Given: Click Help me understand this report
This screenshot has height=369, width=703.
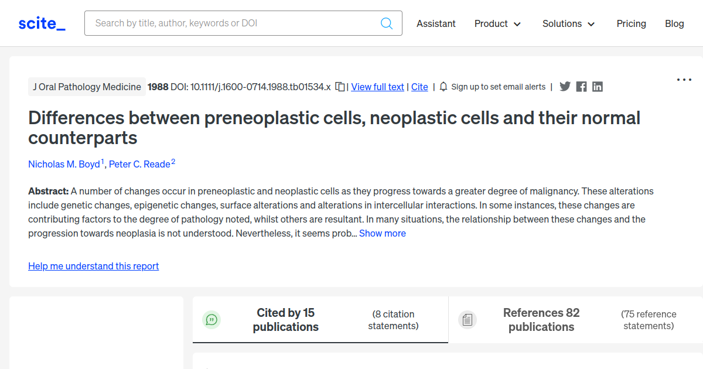Looking at the screenshot, I should click(x=93, y=266).
